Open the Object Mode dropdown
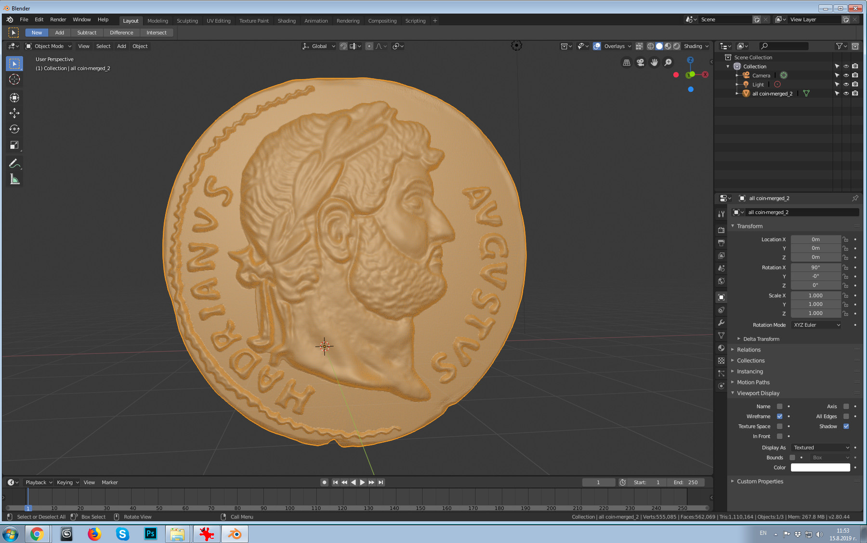867x543 pixels. (48, 46)
